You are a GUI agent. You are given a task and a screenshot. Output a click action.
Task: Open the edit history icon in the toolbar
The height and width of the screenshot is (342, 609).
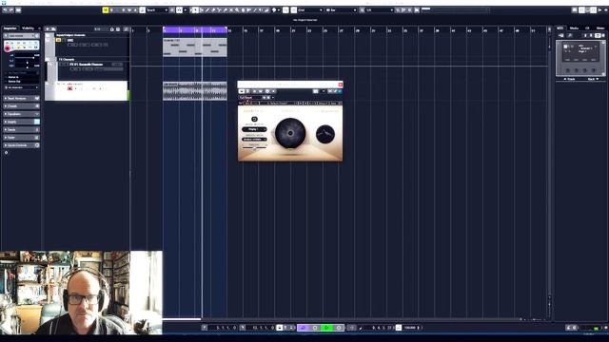(x=18, y=10)
